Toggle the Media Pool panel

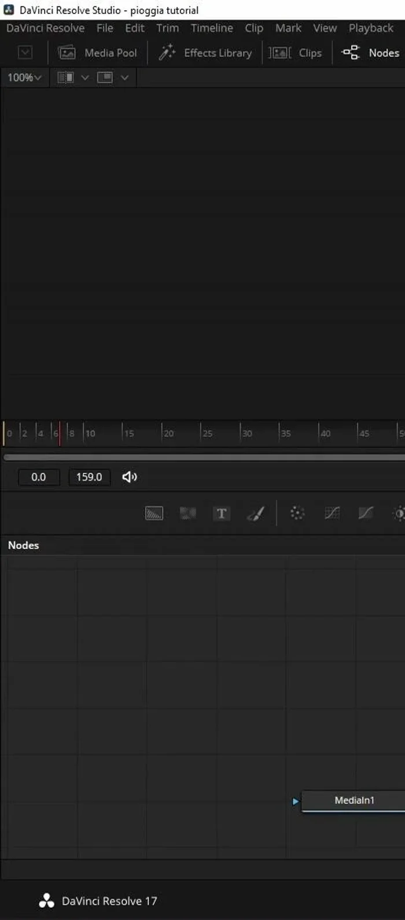(x=97, y=53)
